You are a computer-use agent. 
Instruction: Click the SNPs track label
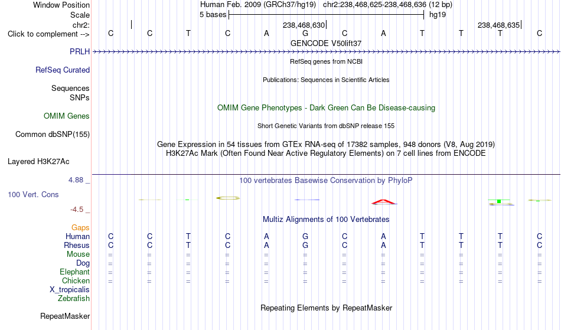[80, 97]
